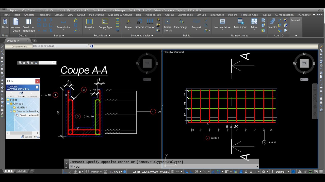Image resolution: width=325 pixels, height=182 pixels.
Task: Select Modèle 1 in the project tree
Action: [x=22, y=108]
